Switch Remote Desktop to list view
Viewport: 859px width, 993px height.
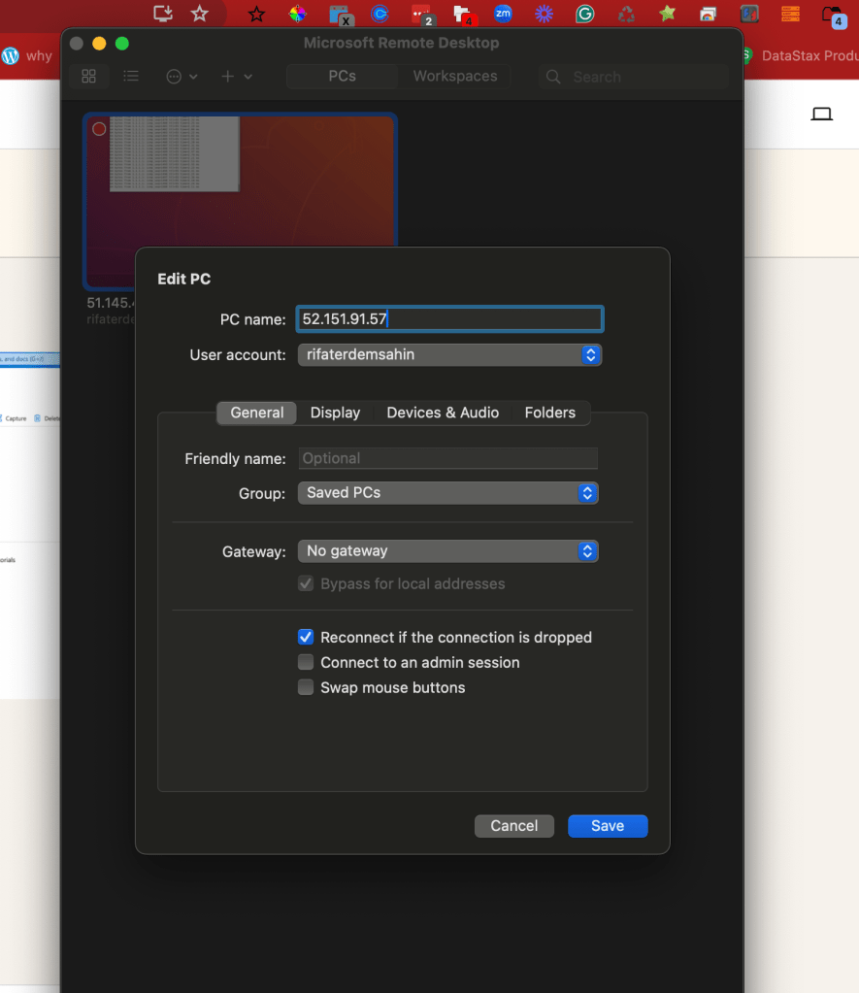pos(131,77)
